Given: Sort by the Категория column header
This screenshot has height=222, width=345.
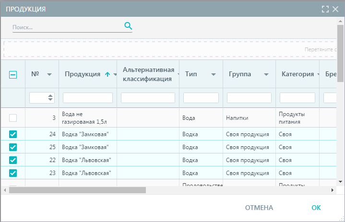Looking at the screenshot, I should coord(297,74).
